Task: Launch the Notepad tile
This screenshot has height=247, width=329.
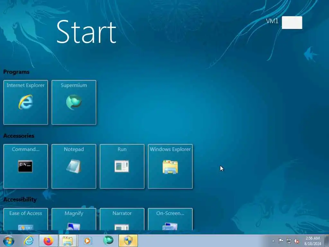Action: pos(74,166)
